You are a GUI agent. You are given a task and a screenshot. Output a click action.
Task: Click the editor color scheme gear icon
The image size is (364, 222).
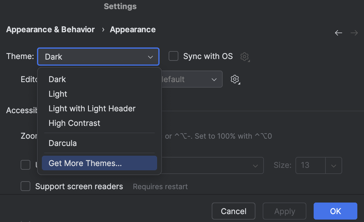[x=235, y=79]
